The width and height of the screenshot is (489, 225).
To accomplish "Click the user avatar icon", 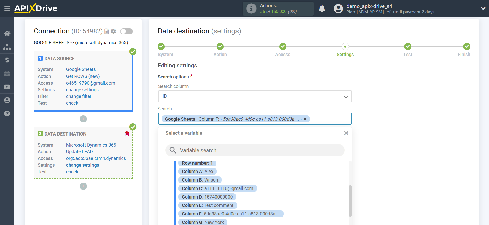I will (x=338, y=9).
